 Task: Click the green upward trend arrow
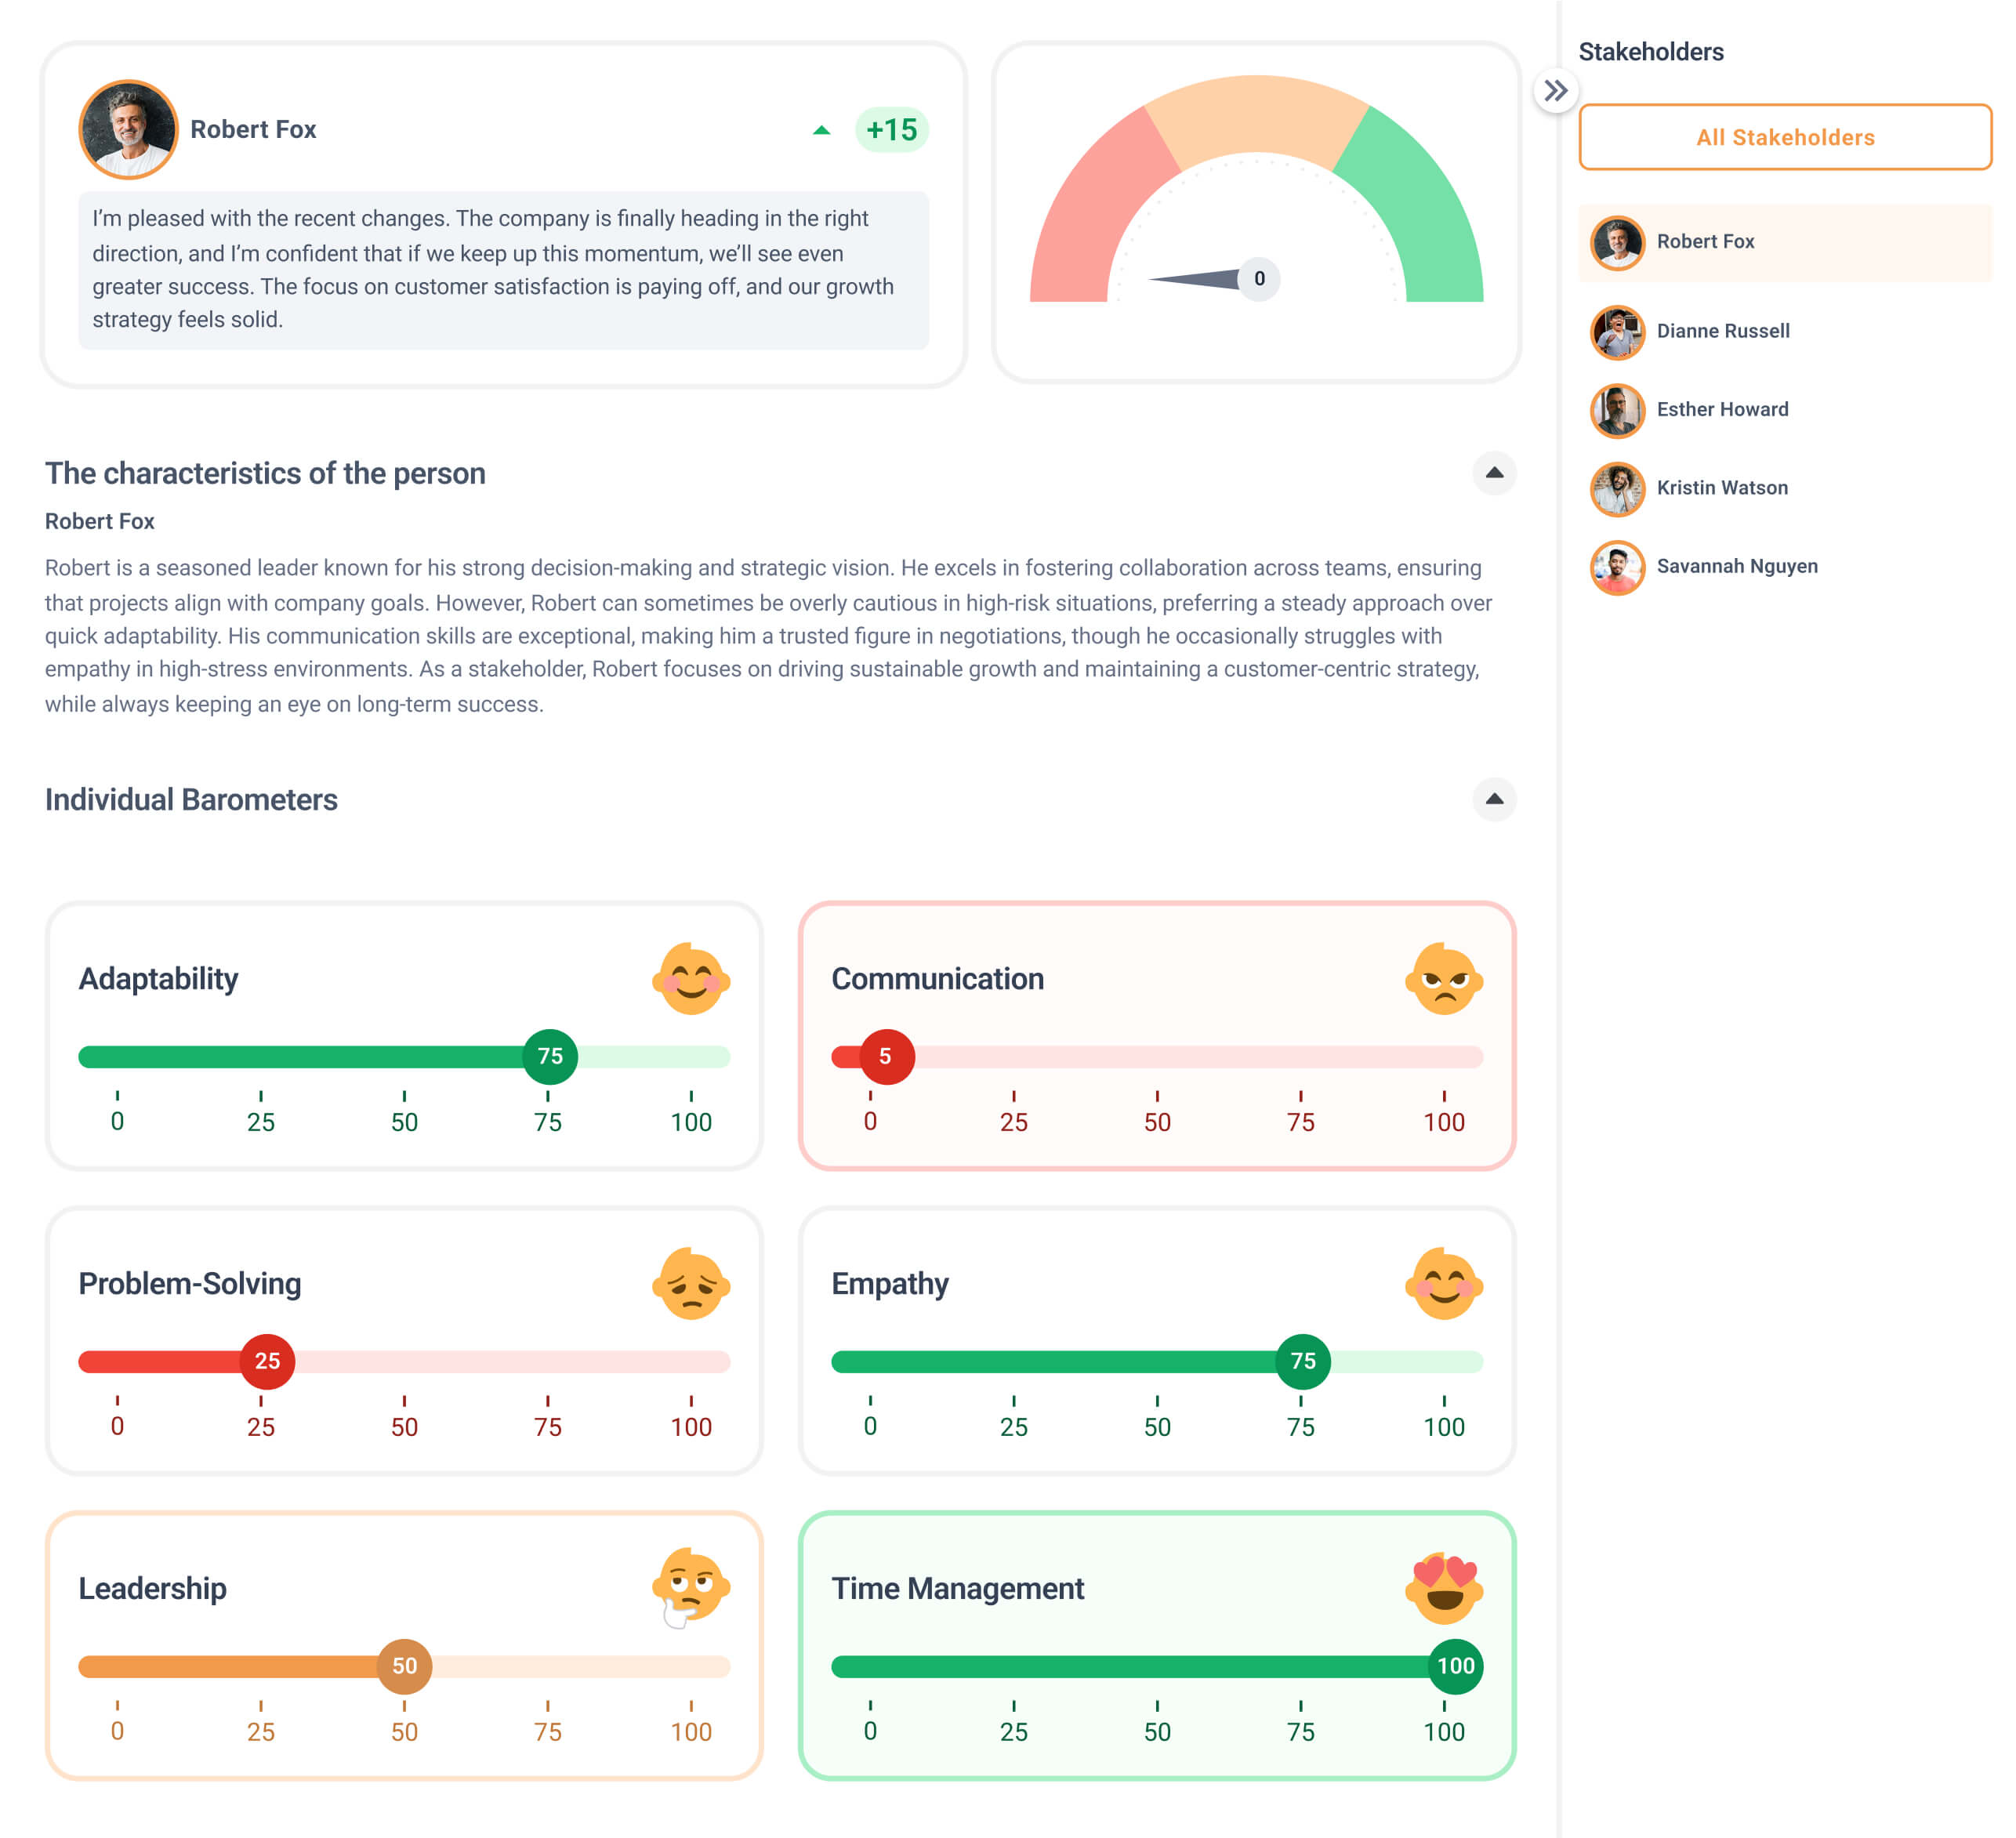point(821,130)
